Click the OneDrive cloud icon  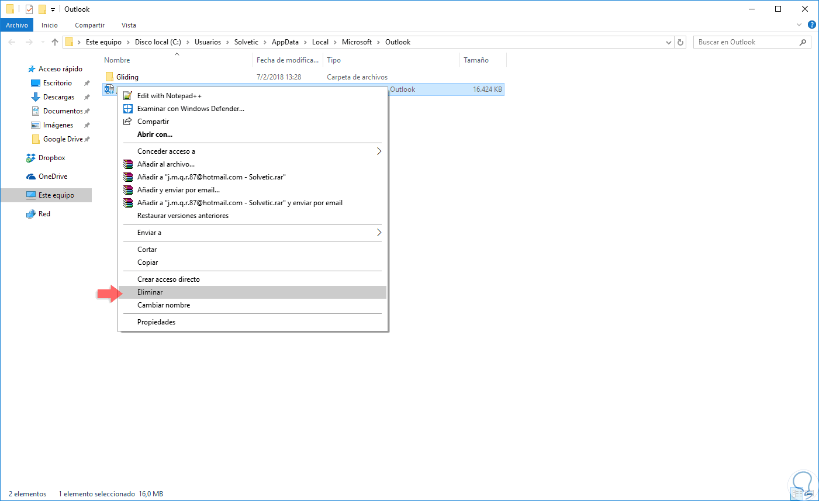[x=31, y=177]
